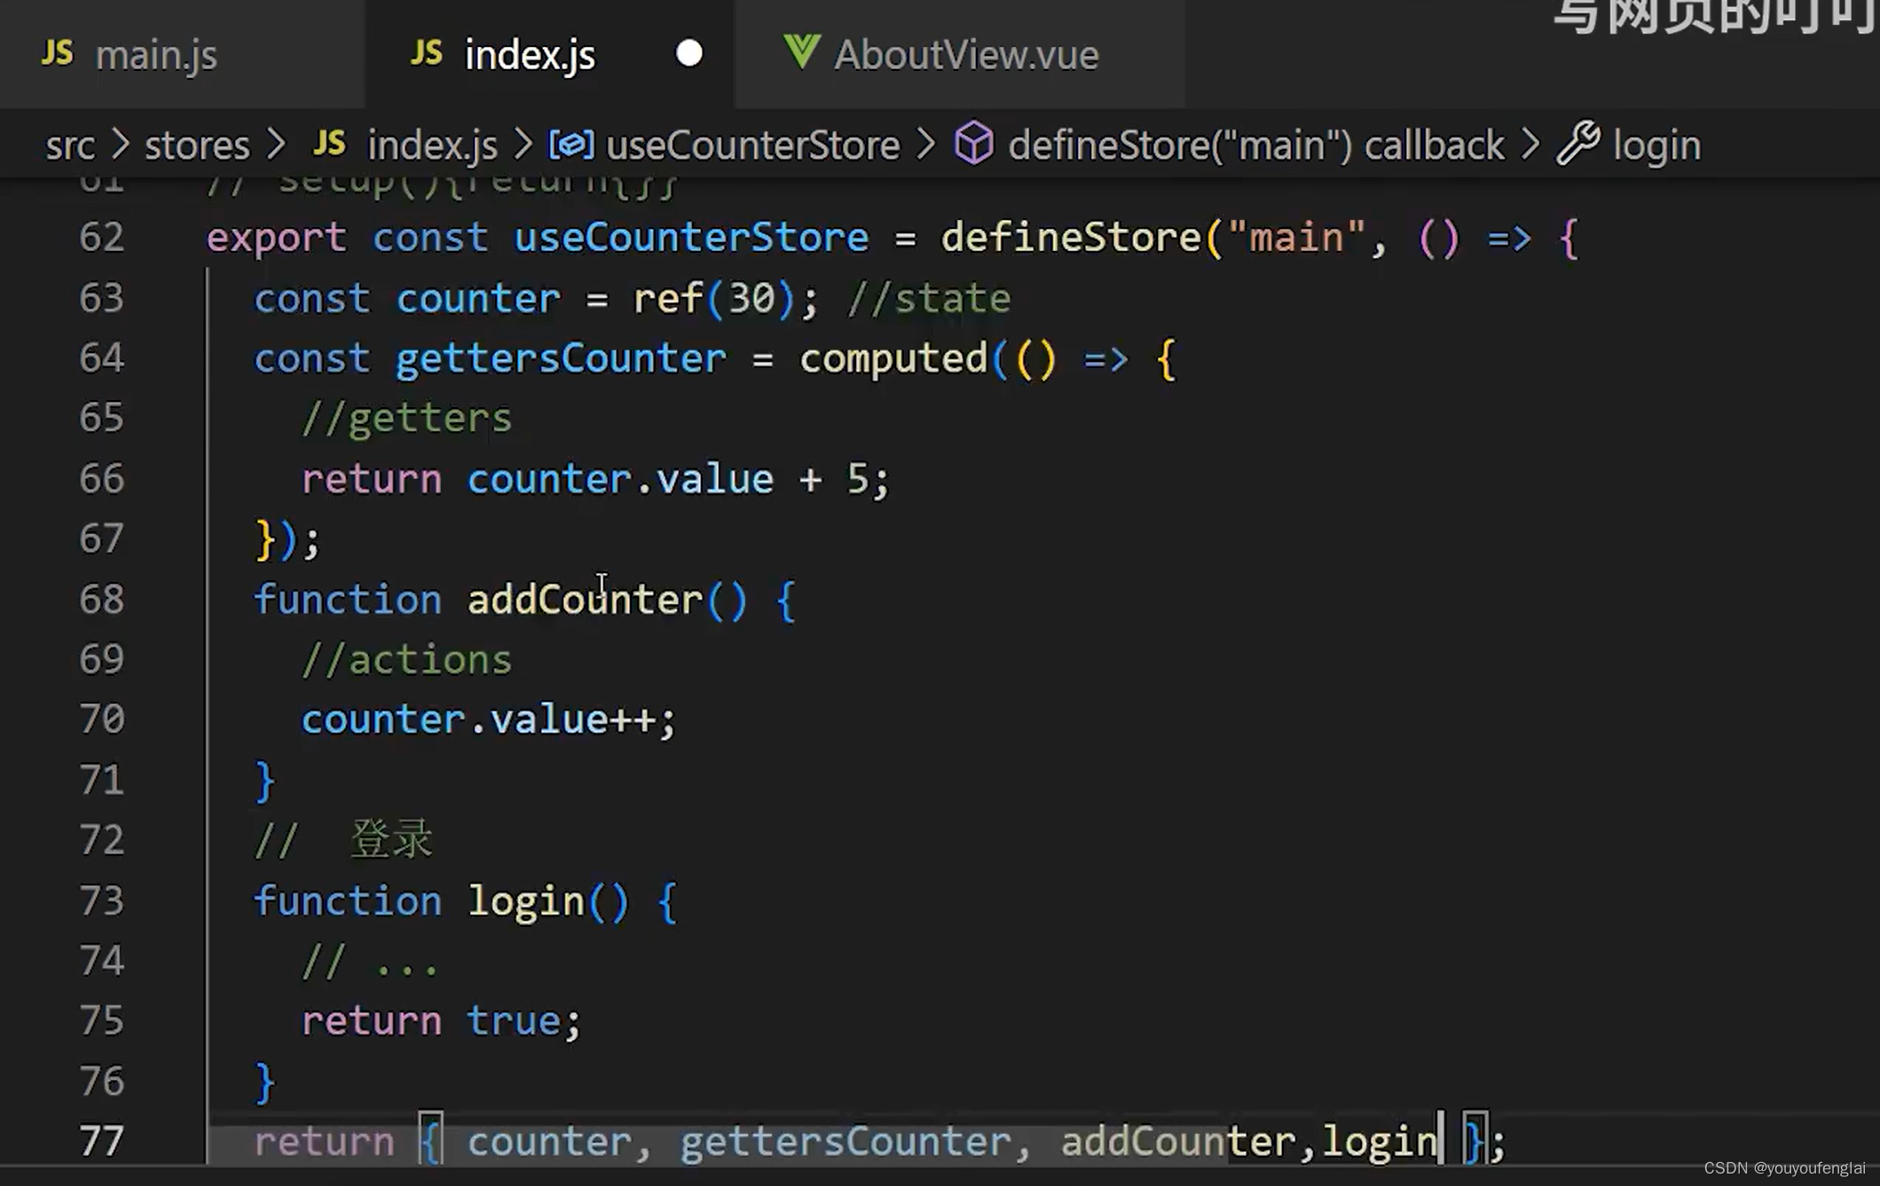Expand chevron after src breadcrumb

click(x=121, y=145)
